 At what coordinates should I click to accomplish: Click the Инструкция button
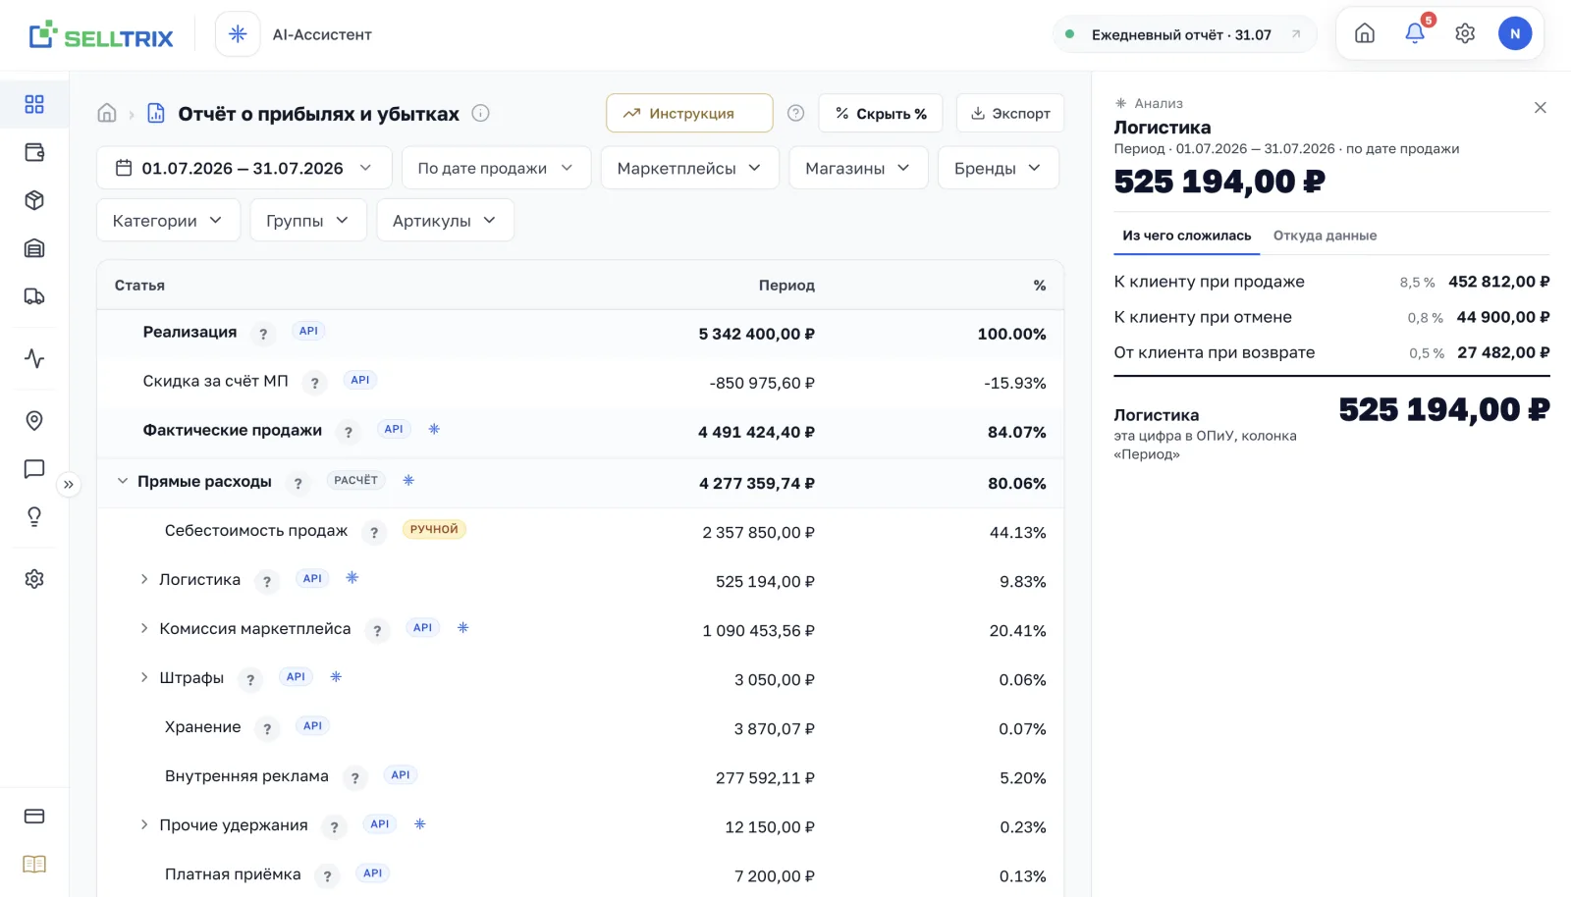[689, 113]
